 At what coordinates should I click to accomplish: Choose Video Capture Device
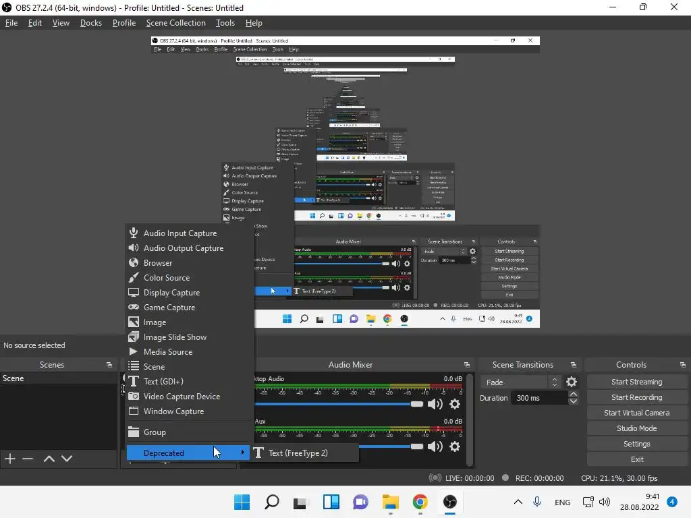tap(190, 397)
